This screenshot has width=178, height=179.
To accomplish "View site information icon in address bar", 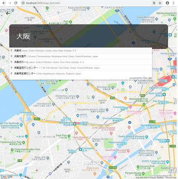I will pos(23,3).
